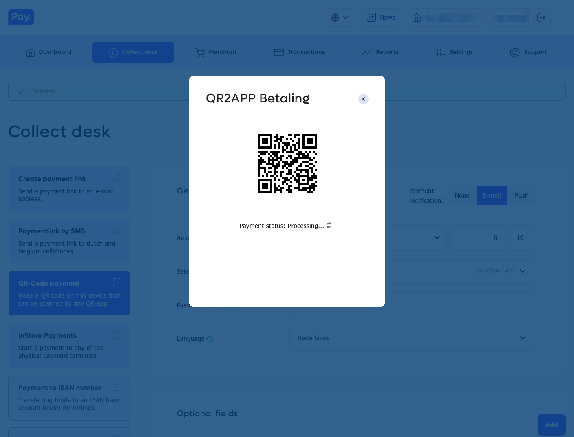This screenshot has width=574, height=437.
Task: Click the Reports chart icon
Action: 367,52
